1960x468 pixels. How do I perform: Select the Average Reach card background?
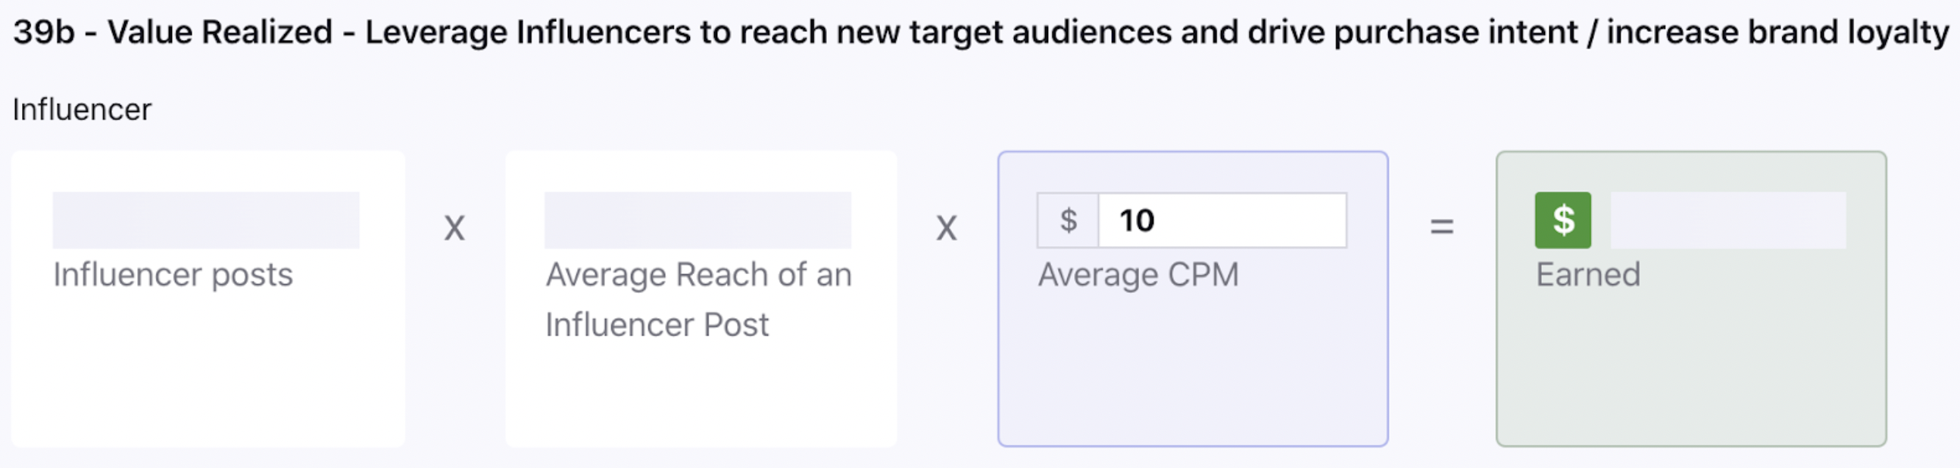click(701, 298)
